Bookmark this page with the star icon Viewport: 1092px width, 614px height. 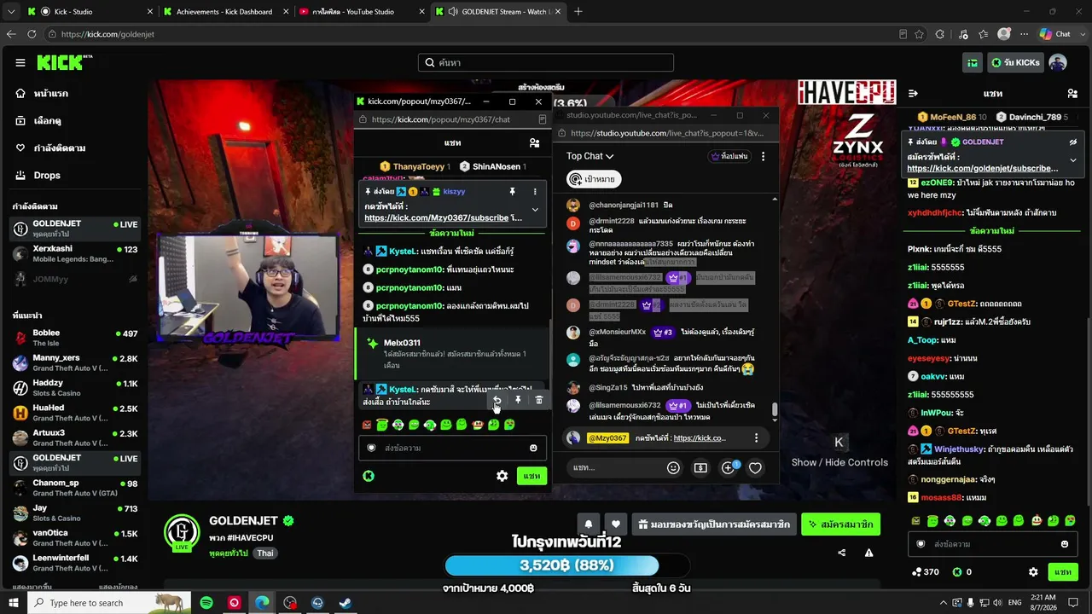pyautogui.click(x=919, y=34)
